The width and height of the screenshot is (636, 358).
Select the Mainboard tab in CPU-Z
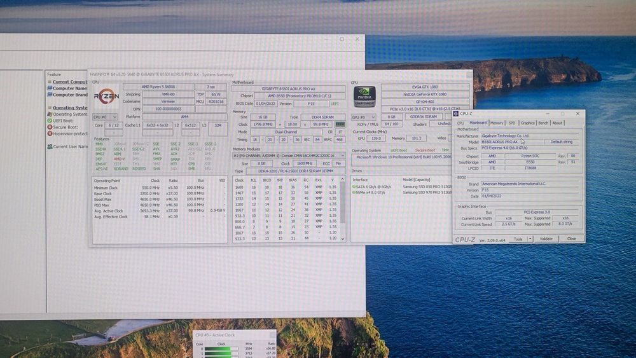click(478, 123)
